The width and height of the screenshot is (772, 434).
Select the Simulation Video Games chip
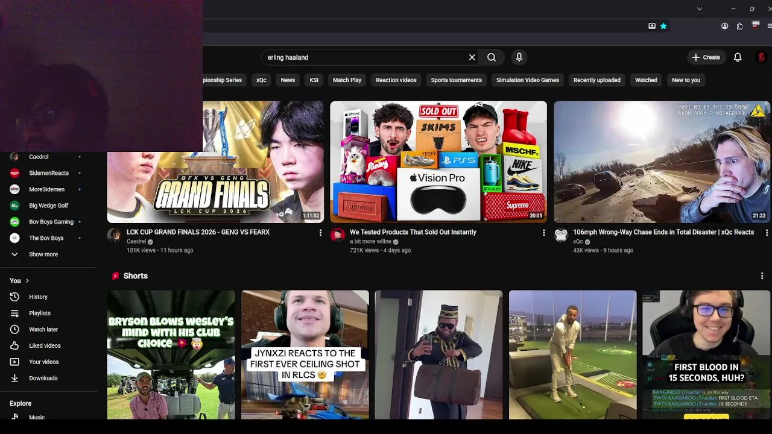(x=528, y=80)
